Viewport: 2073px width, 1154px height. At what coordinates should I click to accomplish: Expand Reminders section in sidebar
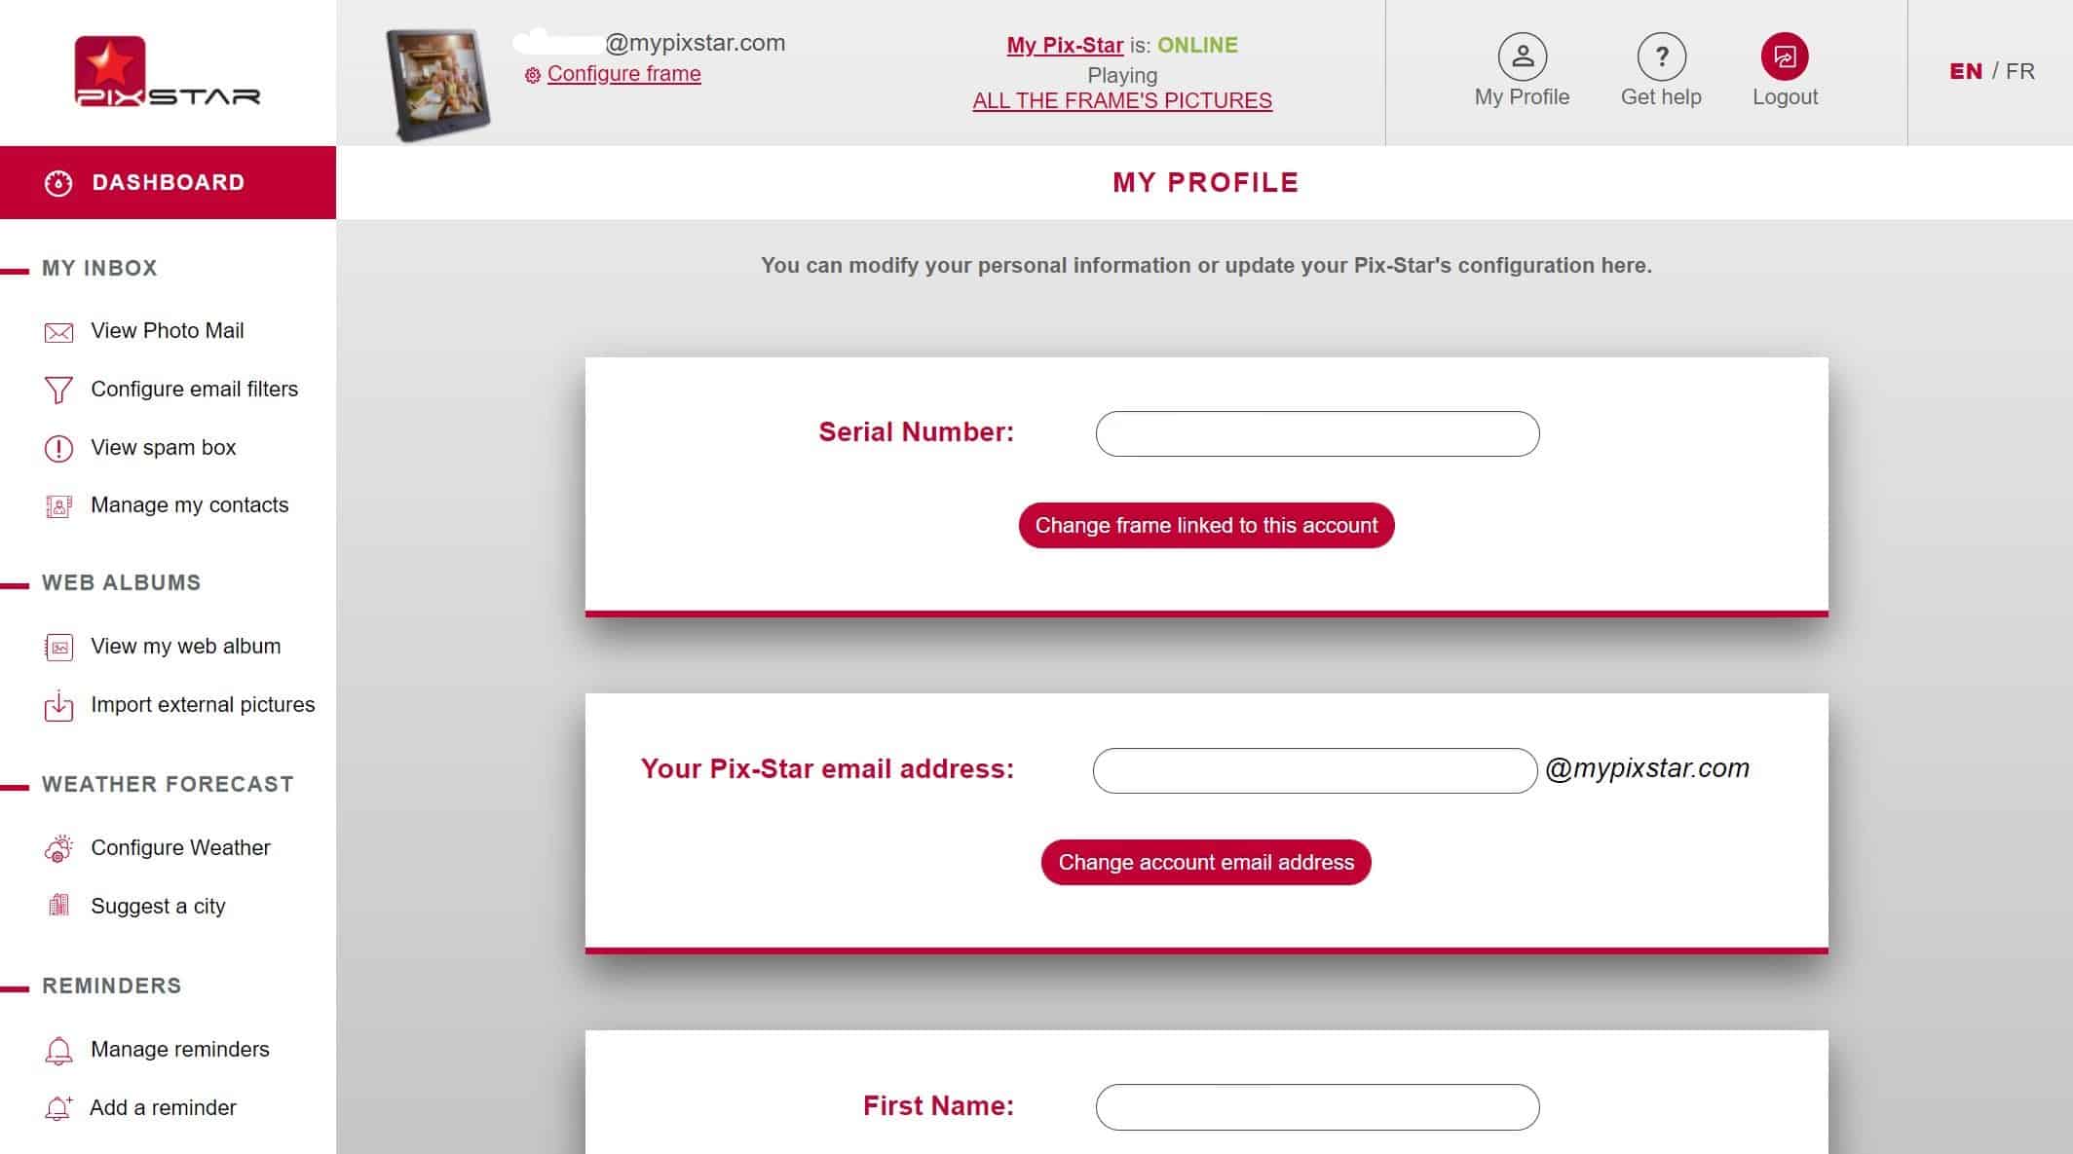(112, 985)
